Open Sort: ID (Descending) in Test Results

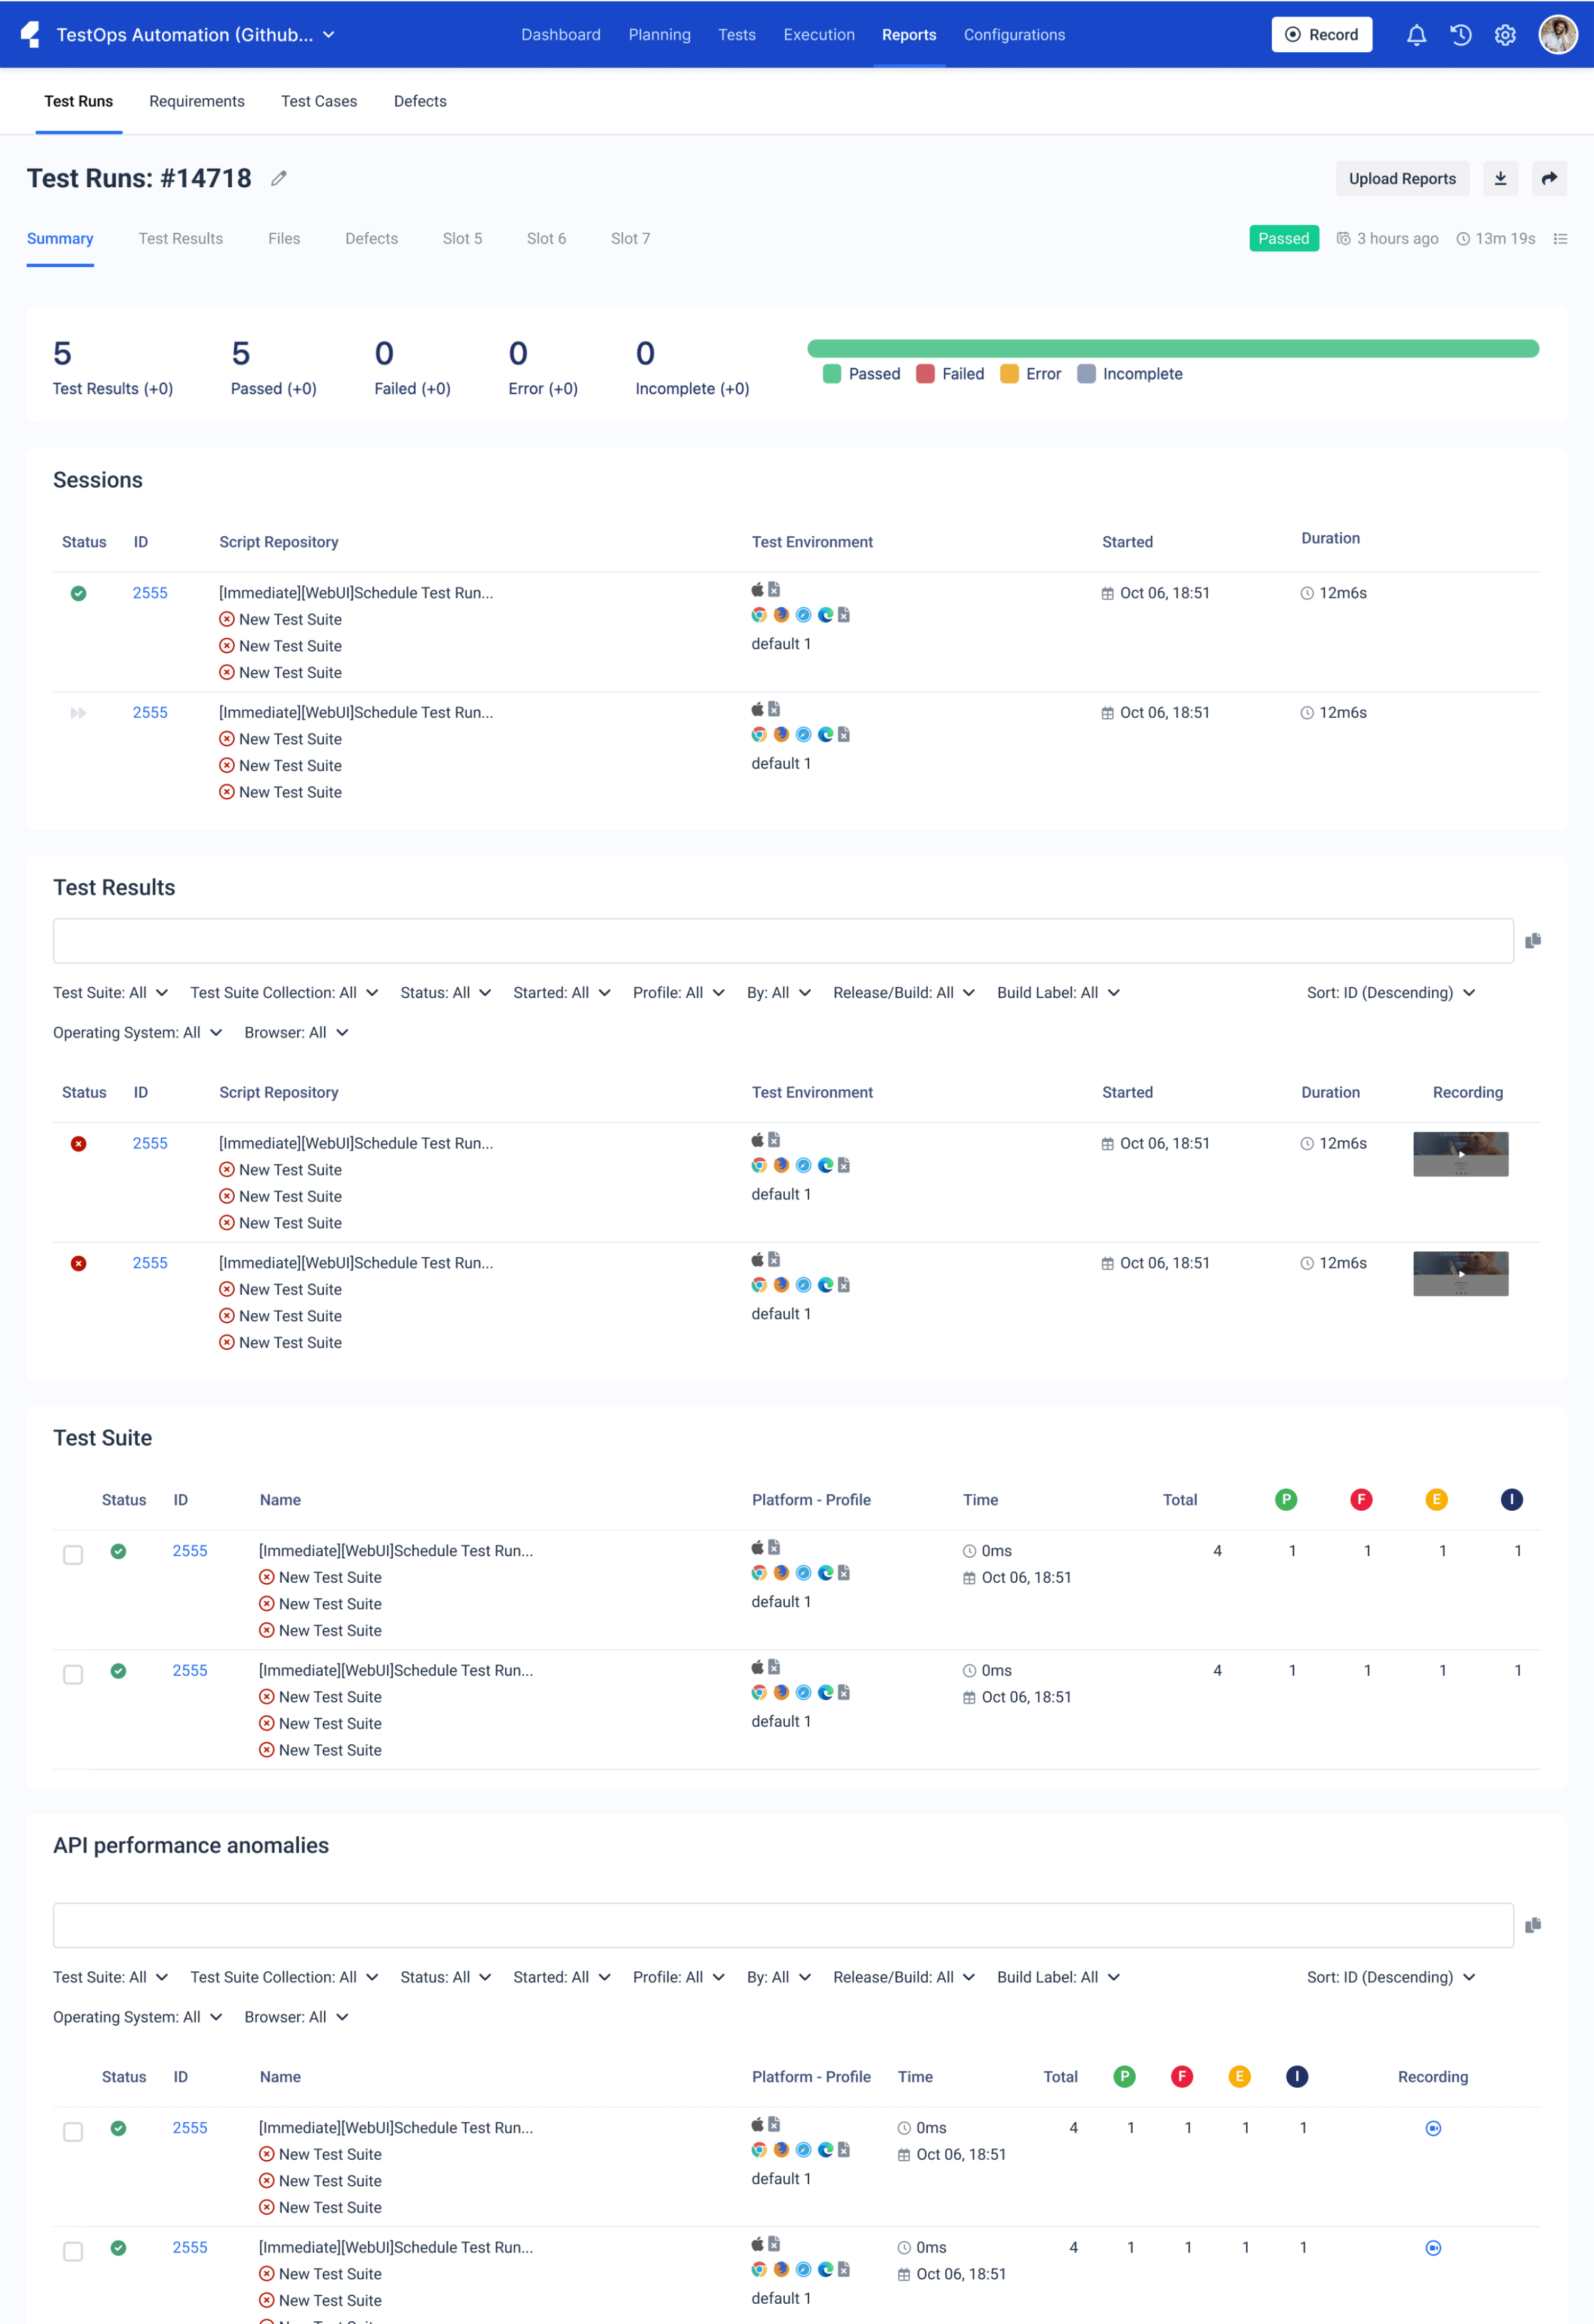point(1391,993)
